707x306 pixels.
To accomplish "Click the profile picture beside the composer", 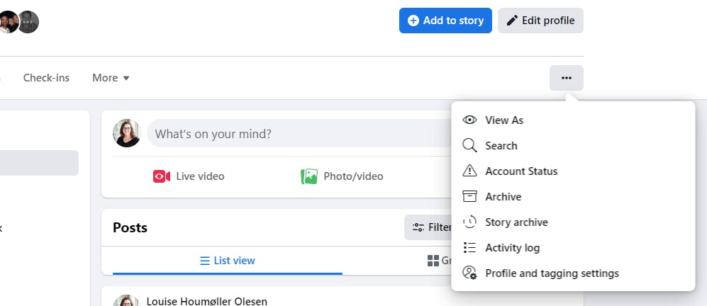I will click(x=127, y=133).
